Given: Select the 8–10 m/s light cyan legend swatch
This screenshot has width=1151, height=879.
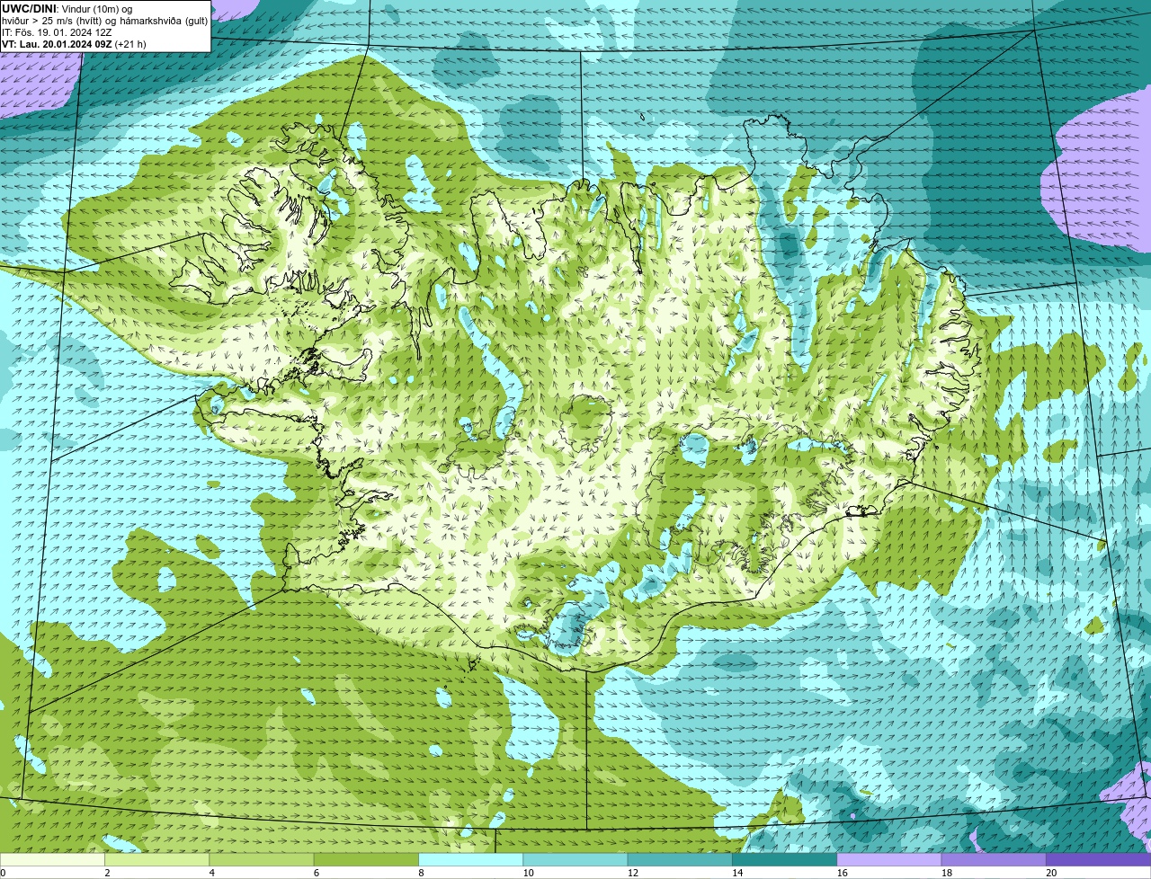Looking at the screenshot, I should pos(470,859).
